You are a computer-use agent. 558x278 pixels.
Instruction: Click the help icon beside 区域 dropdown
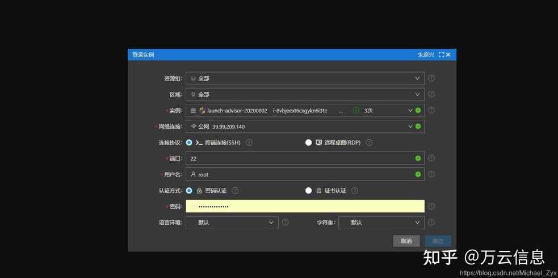(431, 94)
